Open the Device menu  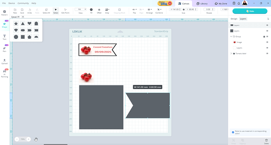pyautogui.click(x=11, y=3)
